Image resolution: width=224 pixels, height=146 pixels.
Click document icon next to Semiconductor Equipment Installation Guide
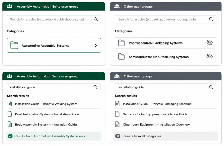click(x=117, y=114)
